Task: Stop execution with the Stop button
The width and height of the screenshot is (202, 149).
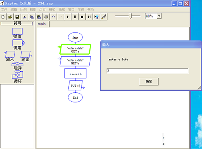Action: pos(82,17)
